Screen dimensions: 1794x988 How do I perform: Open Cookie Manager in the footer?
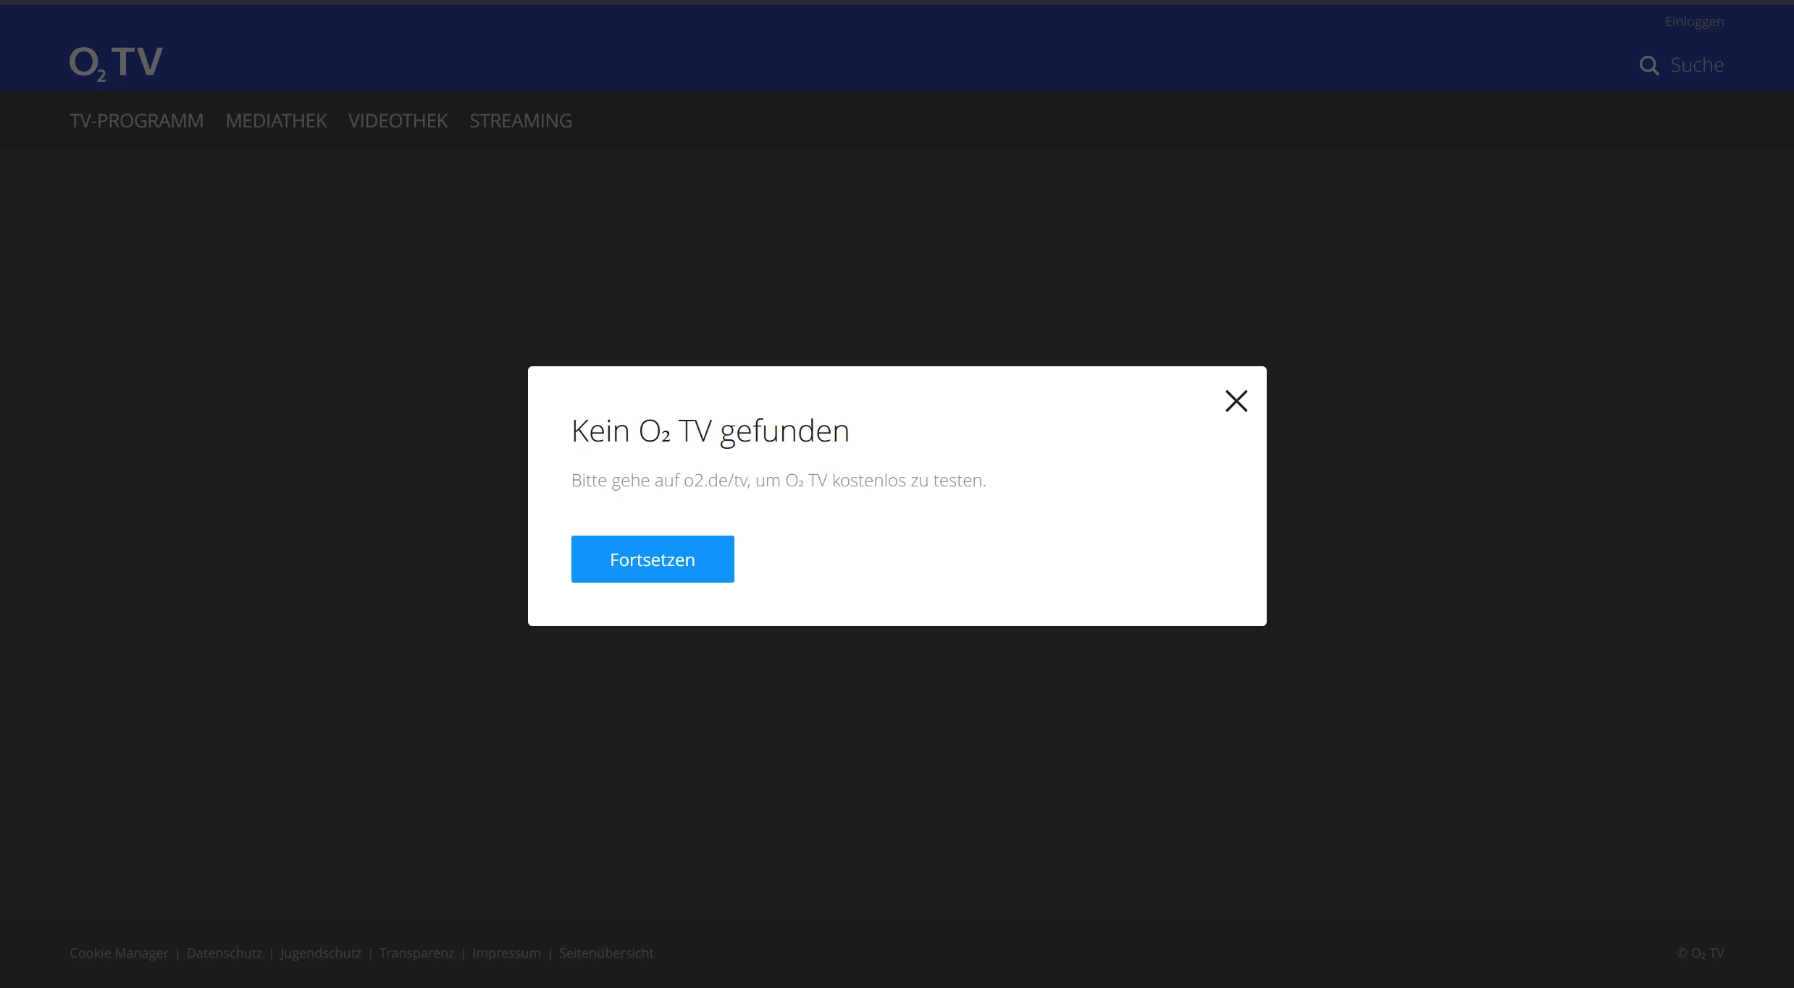click(119, 953)
